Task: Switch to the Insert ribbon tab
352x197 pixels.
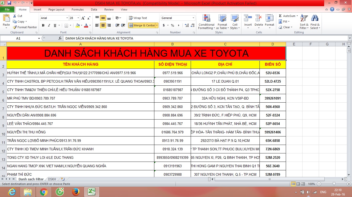Action: pos(37,9)
